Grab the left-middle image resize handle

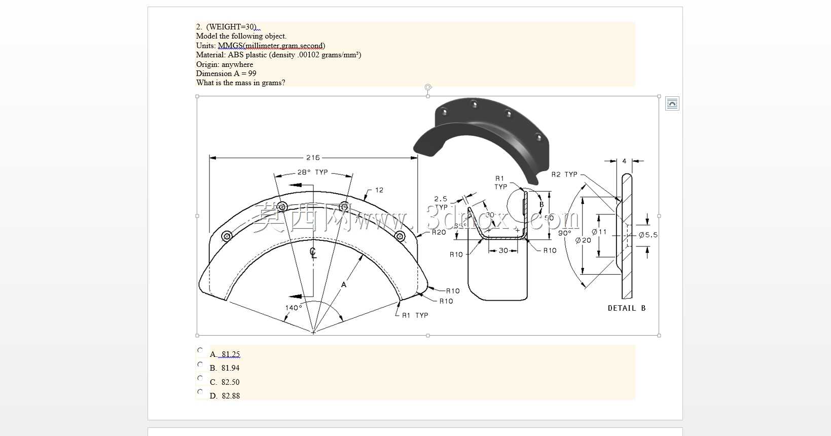click(197, 215)
